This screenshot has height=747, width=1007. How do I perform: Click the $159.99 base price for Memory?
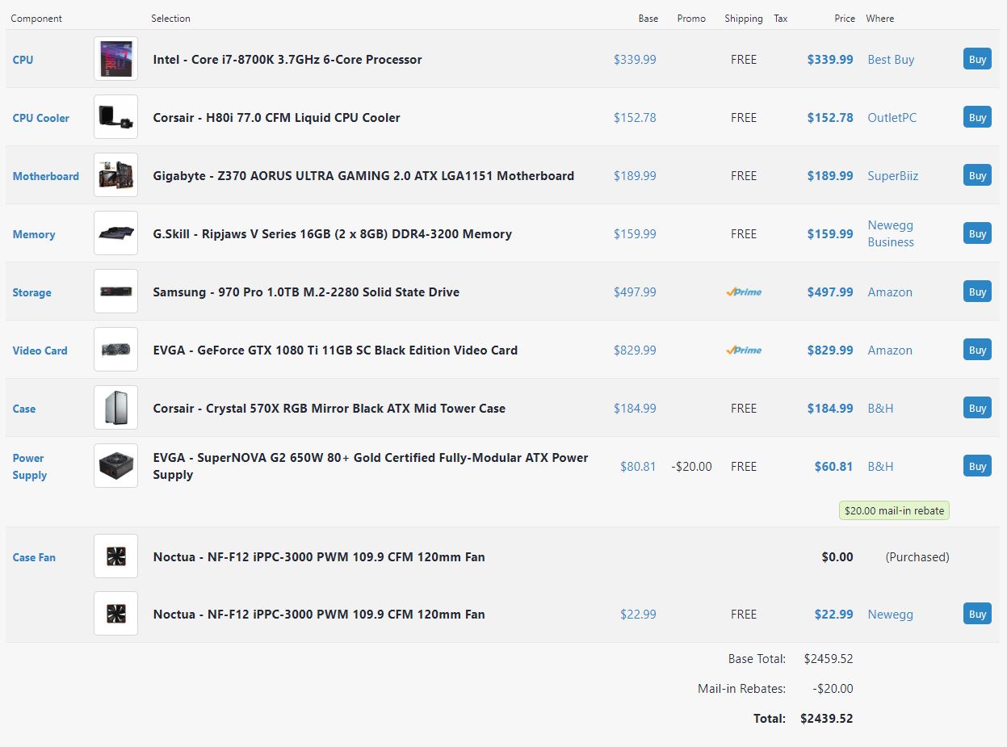635,233
